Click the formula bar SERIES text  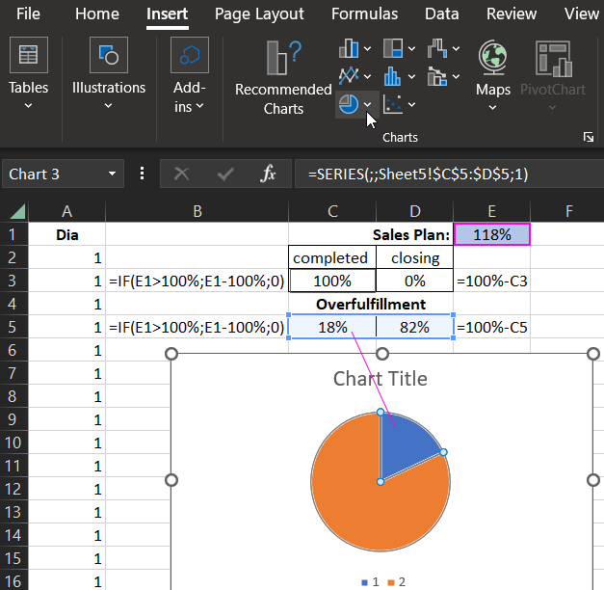pos(417,174)
